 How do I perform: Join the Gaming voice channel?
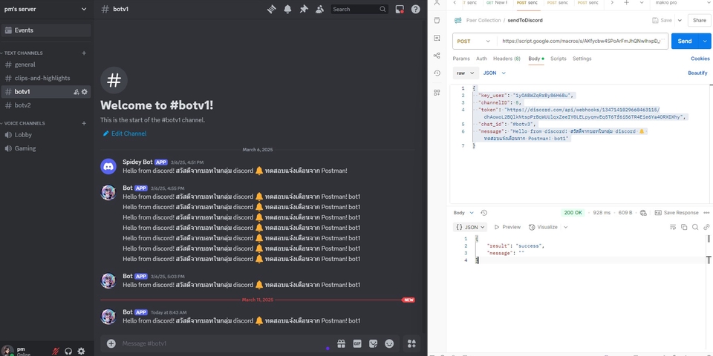pos(46,148)
